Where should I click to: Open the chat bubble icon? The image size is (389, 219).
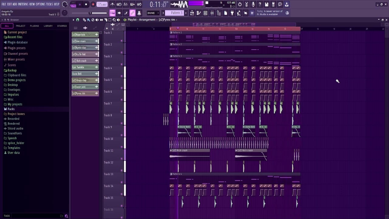[280, 4]
